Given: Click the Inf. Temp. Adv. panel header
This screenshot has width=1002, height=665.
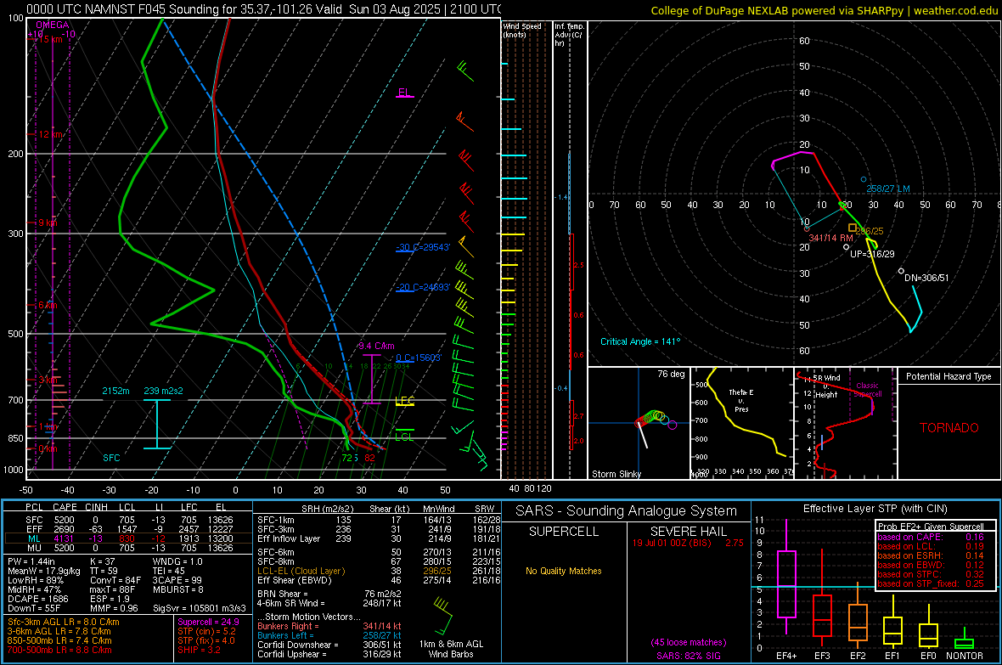Looking at the screenshot, I should tap(569, 35).
